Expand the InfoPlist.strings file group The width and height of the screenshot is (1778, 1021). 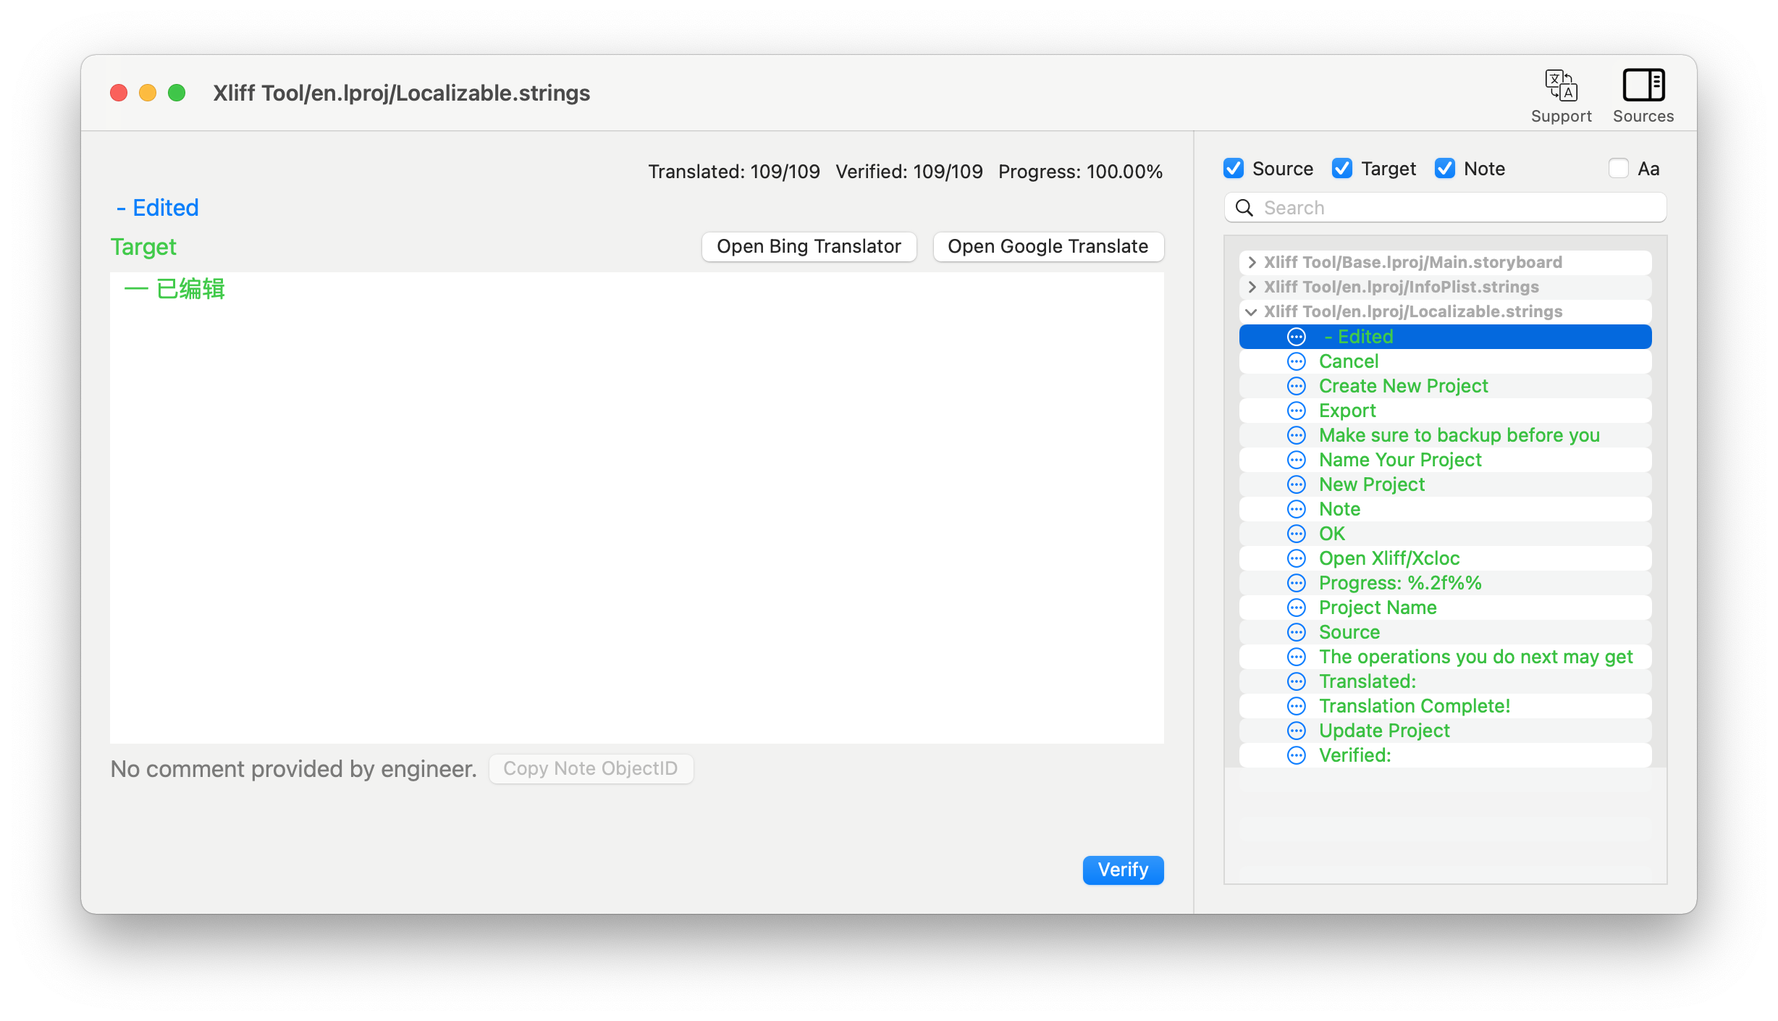tap(1252, 287)
